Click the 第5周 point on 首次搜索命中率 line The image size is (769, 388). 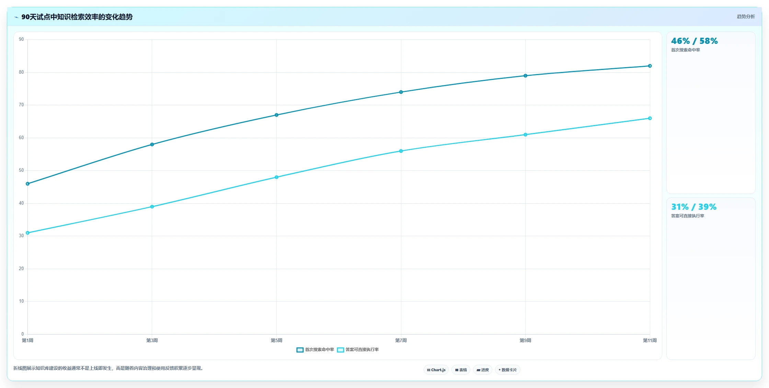276,115
